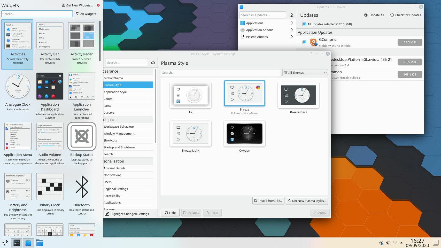Select the Binary Clock widget
This screenshot has height=248, width=441.
tap(50, 187)
